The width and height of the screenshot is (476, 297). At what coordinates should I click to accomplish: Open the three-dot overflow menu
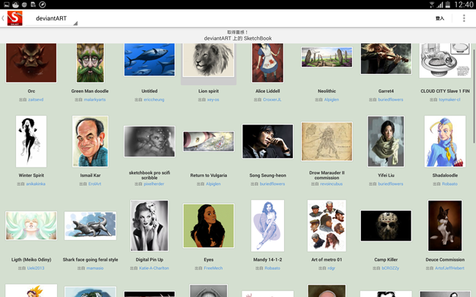[x=464, y=18]
